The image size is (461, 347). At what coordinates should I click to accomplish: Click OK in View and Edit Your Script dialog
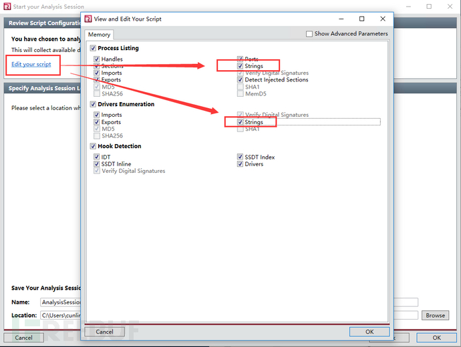click(x=369, y=332)
